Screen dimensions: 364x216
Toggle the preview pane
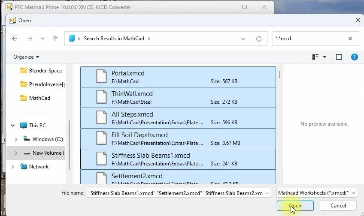coord(339,57)
